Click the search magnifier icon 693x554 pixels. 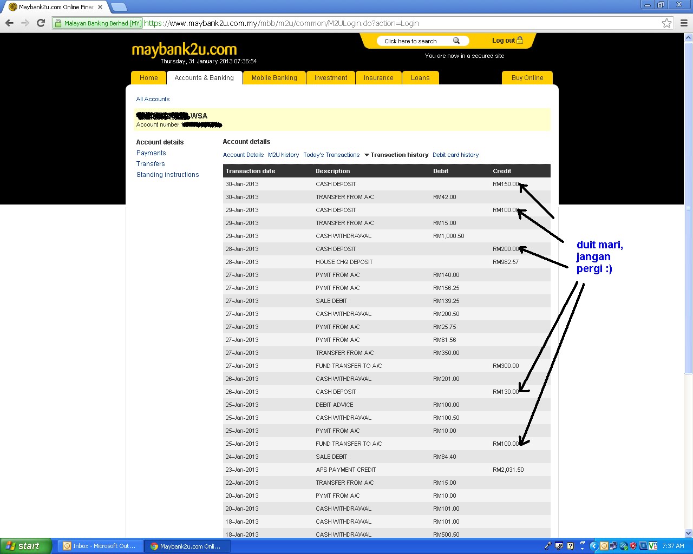coord(456,41)
